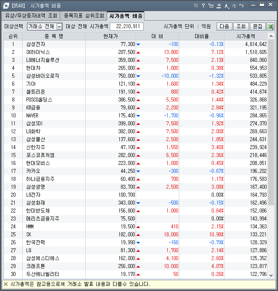Sort by 현재가 column header

pos(111,36)
